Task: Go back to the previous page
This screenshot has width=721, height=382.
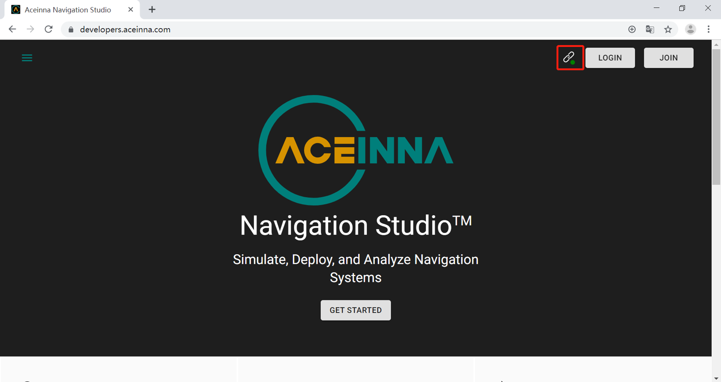Action: pyautogui.click(x=12, y=29)
